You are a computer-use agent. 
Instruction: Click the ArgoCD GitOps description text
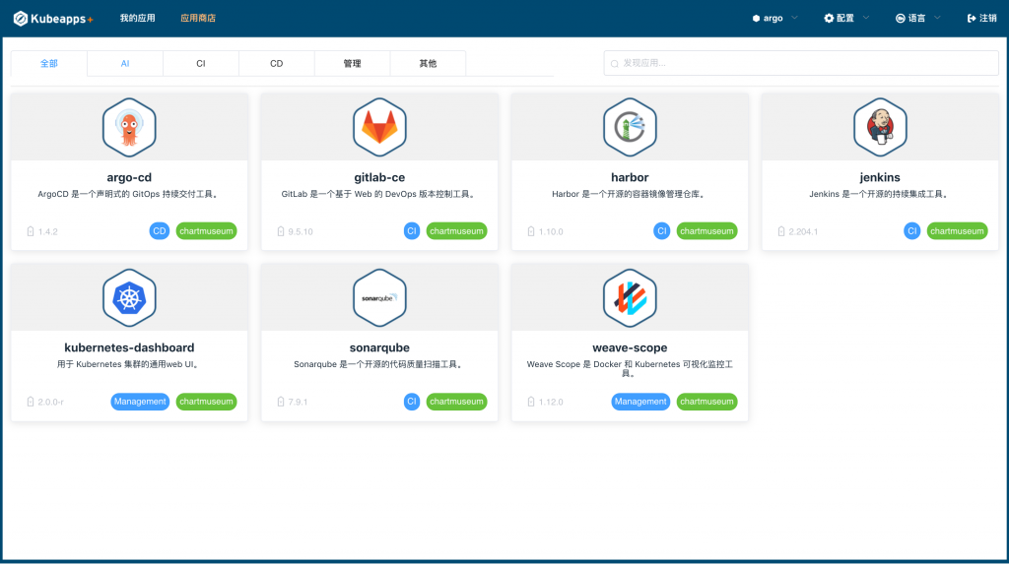pyautogui.click(x=129, y=194)
